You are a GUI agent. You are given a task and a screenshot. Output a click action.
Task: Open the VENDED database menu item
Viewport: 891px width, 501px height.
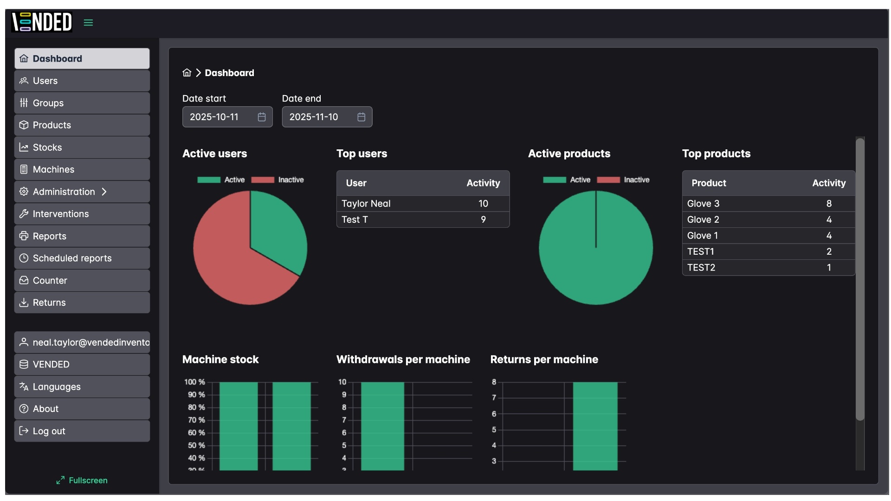[82, 365]
